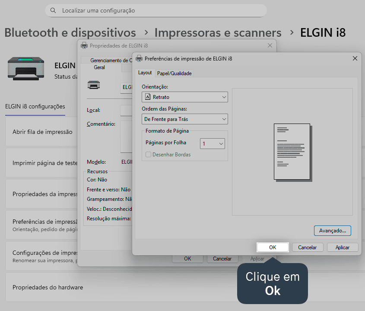Go to Bluetooth e dispositivos breadcrumb
Screen dimensions: 365x311
point(70,32)
